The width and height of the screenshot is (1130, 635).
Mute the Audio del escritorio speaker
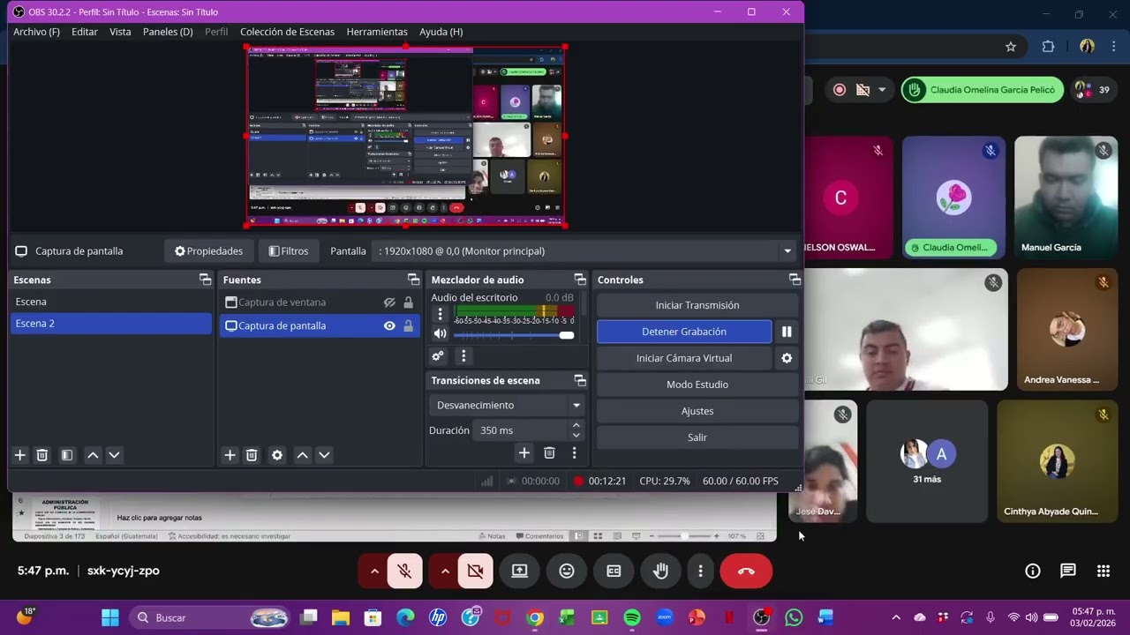(x=440, y=333)
